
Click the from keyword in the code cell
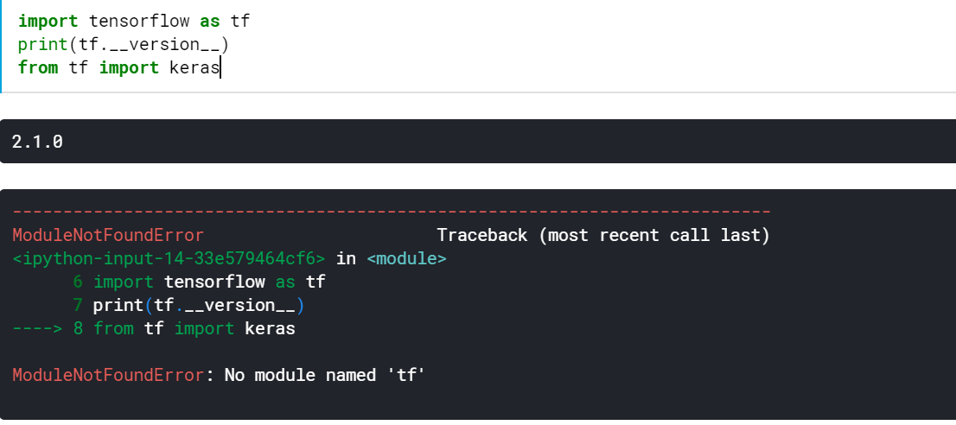[37, 67]
